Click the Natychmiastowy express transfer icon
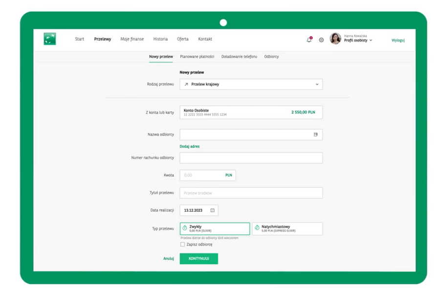439x288 pixels. pyautogui.click(x=257, y=228)
